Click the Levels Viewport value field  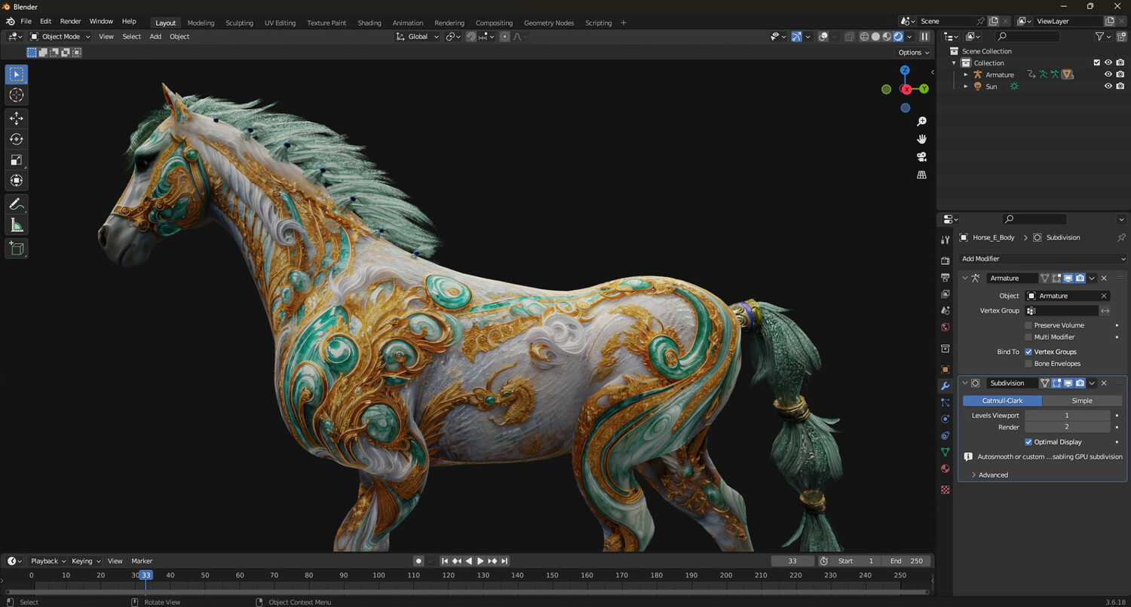click(x=1067, y=416)
